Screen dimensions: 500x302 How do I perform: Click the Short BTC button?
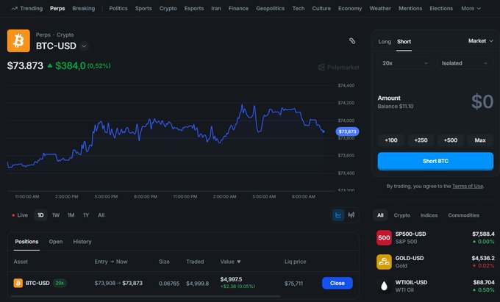(435, 161)
